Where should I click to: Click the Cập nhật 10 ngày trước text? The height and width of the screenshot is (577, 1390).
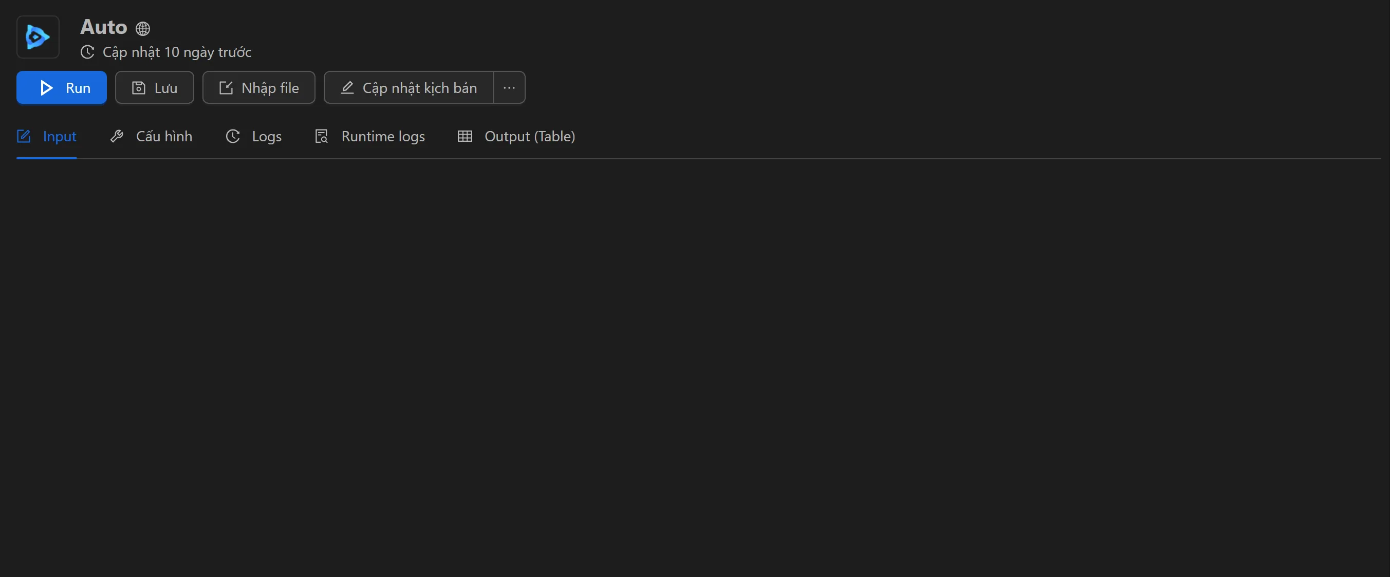[177, 52]
